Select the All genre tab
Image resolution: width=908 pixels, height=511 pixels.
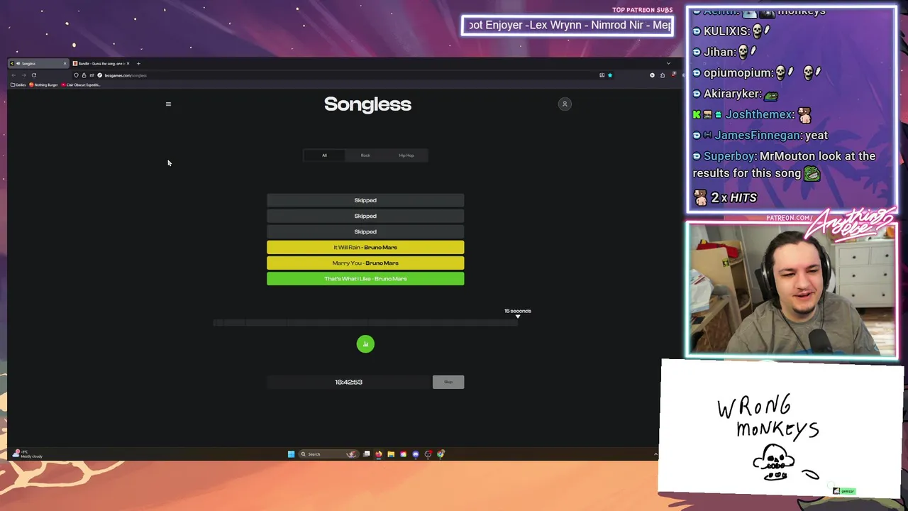[x=324, y=155]
